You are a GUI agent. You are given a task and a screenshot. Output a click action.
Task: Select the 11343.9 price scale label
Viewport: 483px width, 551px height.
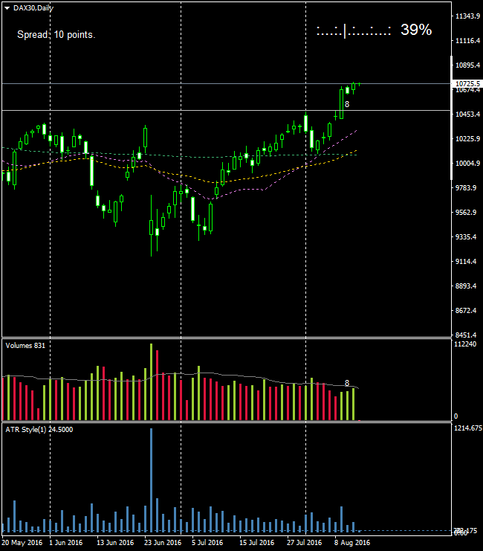[467, 16]
